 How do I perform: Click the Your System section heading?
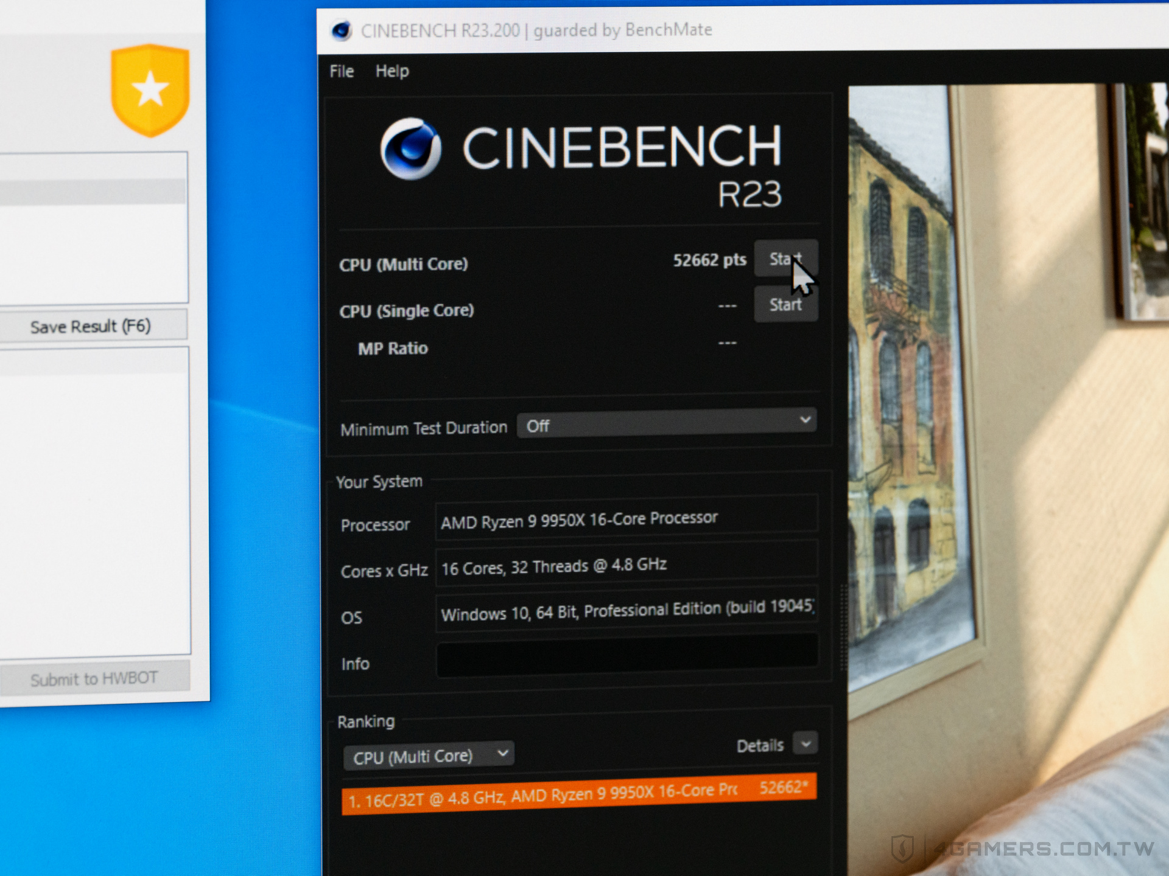point(379,482)
